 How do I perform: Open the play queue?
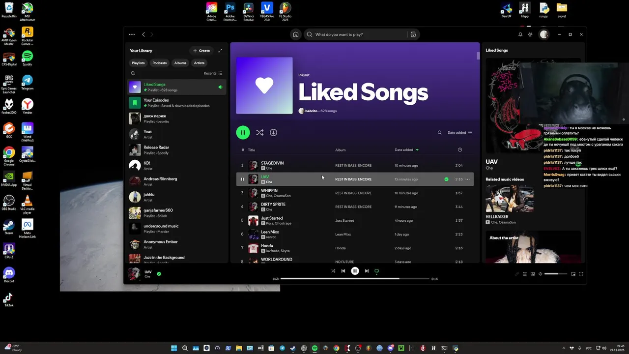click(525, 274)
